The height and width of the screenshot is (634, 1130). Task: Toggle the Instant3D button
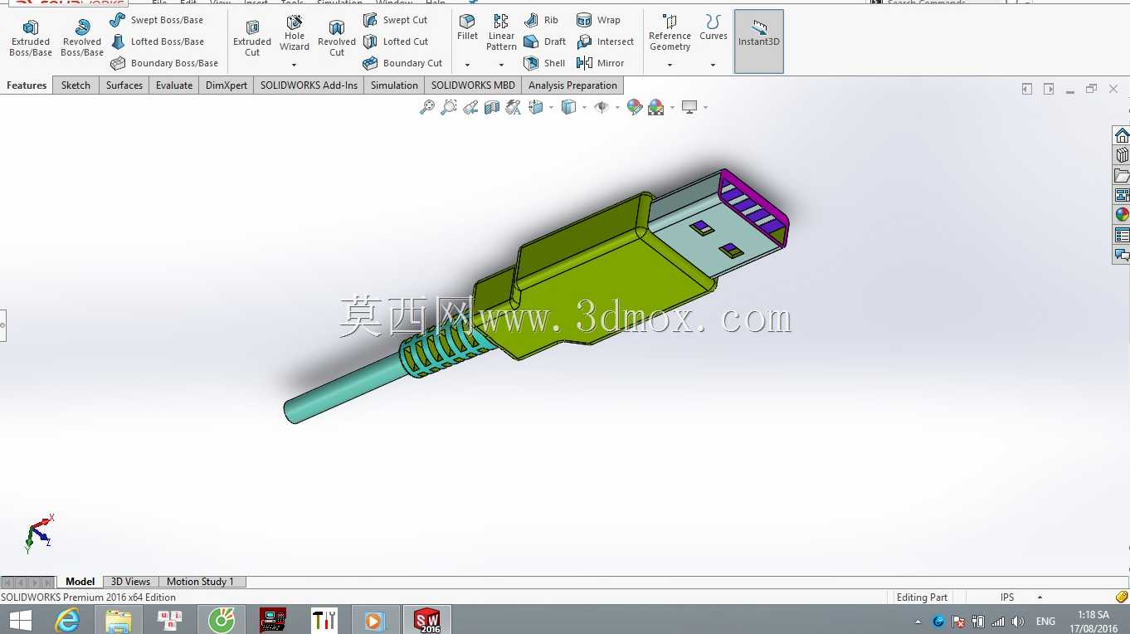point(759,41)
